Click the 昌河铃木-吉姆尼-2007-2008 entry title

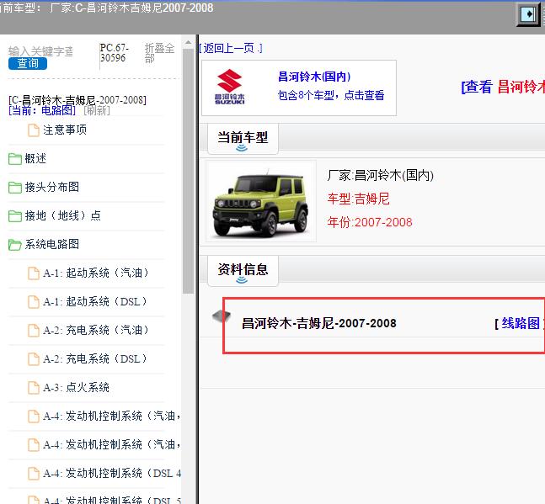point(319,323)
